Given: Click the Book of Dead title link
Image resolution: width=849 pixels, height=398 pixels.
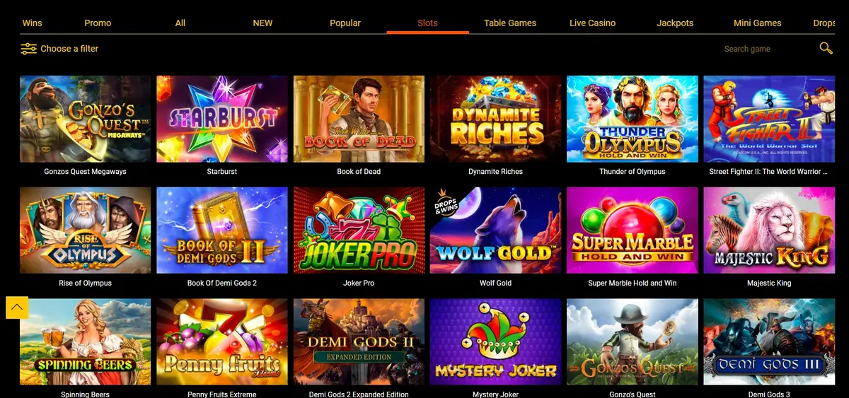Looking at the screenshot, I should (x=359, y=172).
